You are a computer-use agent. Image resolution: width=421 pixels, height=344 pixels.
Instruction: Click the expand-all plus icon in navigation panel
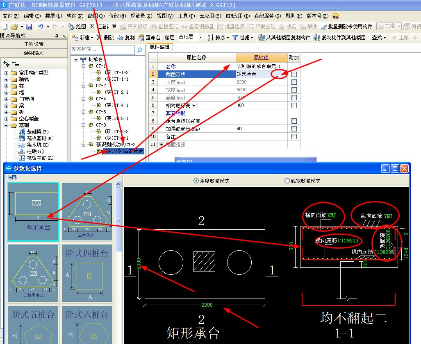coord(6,63)
